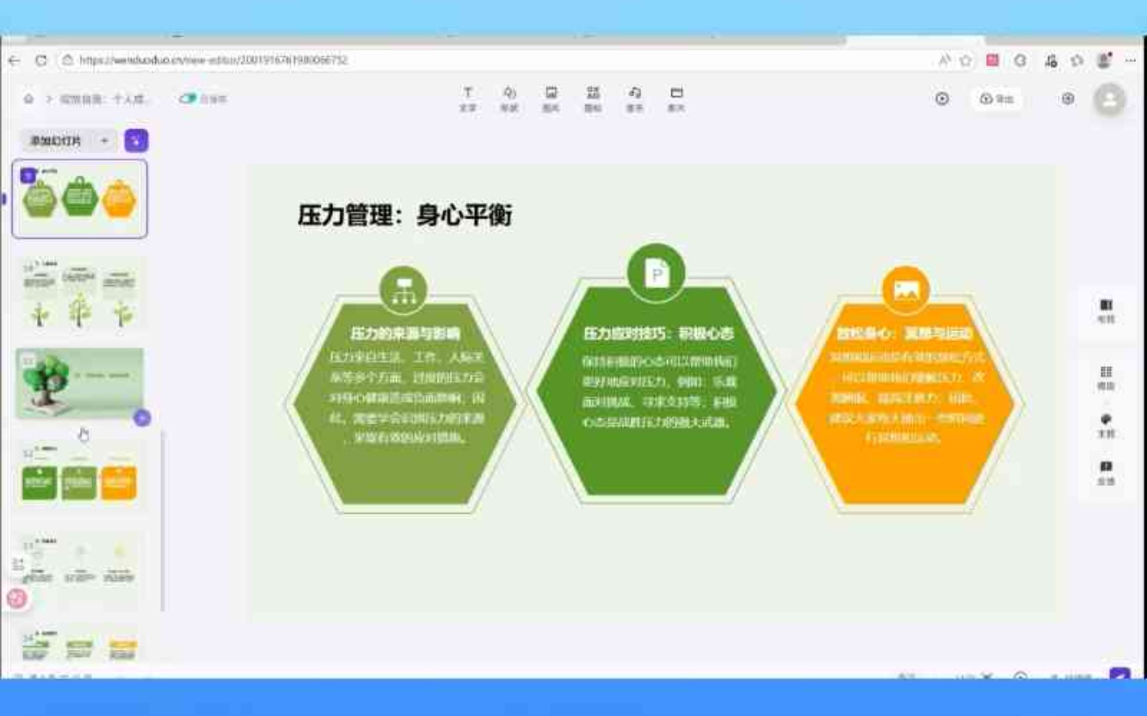The height and width of the screenshot is (716, 1147).
Task: Expand the Add Slide dropdown arrow
Action: [x=104, y=140]
